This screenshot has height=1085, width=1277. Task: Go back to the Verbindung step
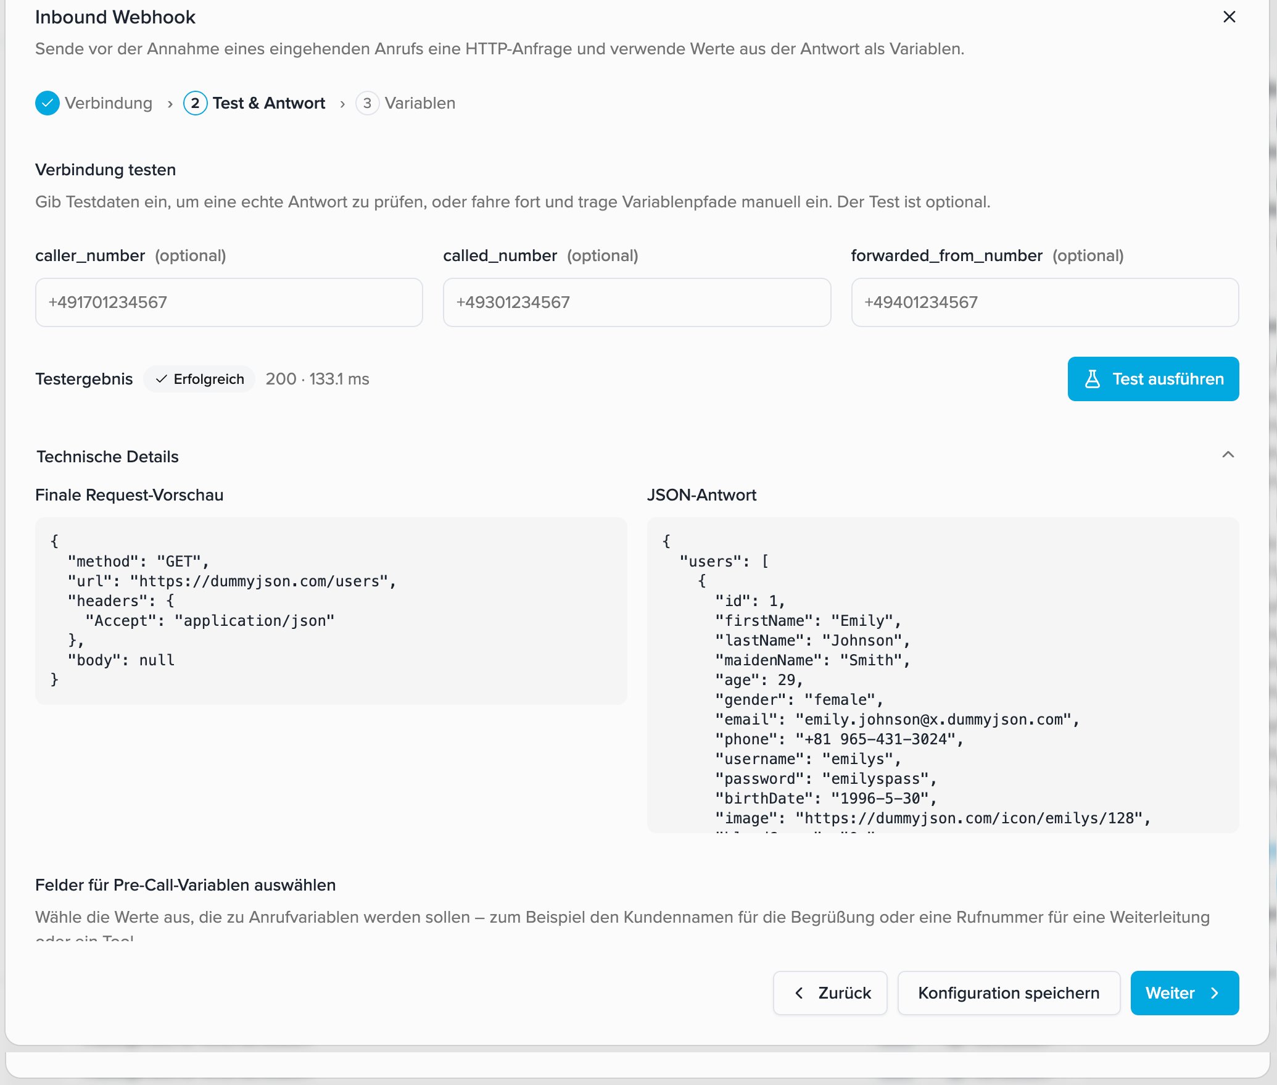[109, 103]
